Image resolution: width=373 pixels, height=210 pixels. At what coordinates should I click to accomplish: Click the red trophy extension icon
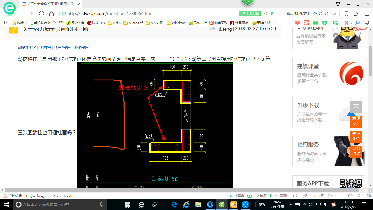click(298, 23)
